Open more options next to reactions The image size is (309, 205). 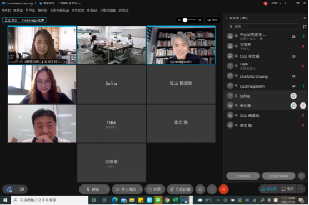212,189
